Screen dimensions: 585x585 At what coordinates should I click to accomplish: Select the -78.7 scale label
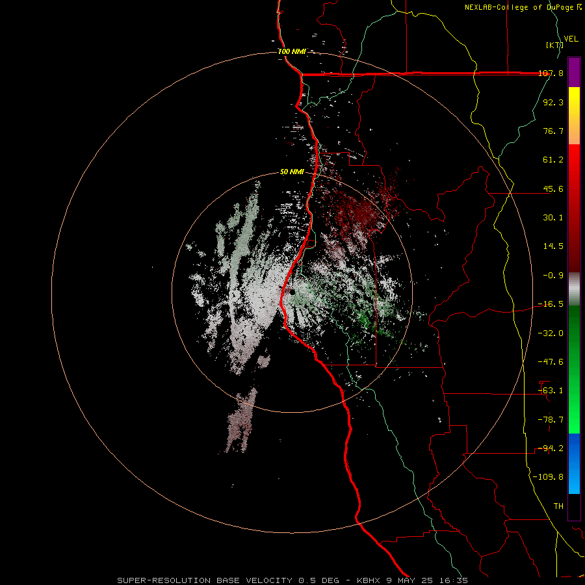551,420
